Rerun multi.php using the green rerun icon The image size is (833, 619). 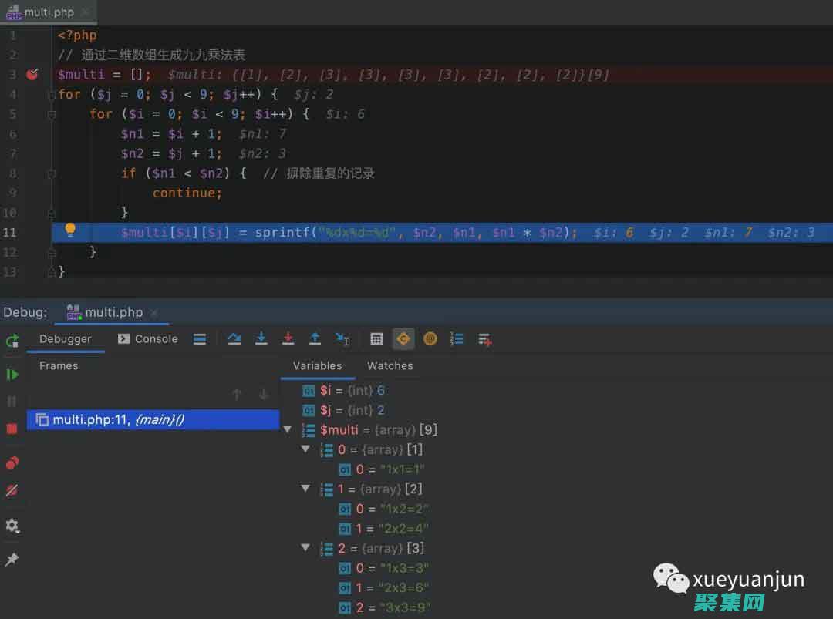tap(12, 340)
